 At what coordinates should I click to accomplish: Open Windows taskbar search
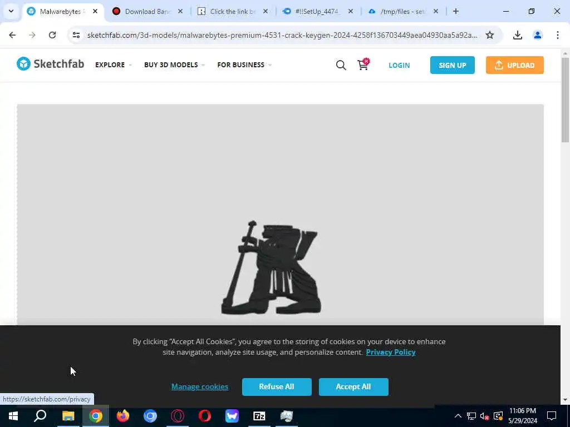[40, 416]
